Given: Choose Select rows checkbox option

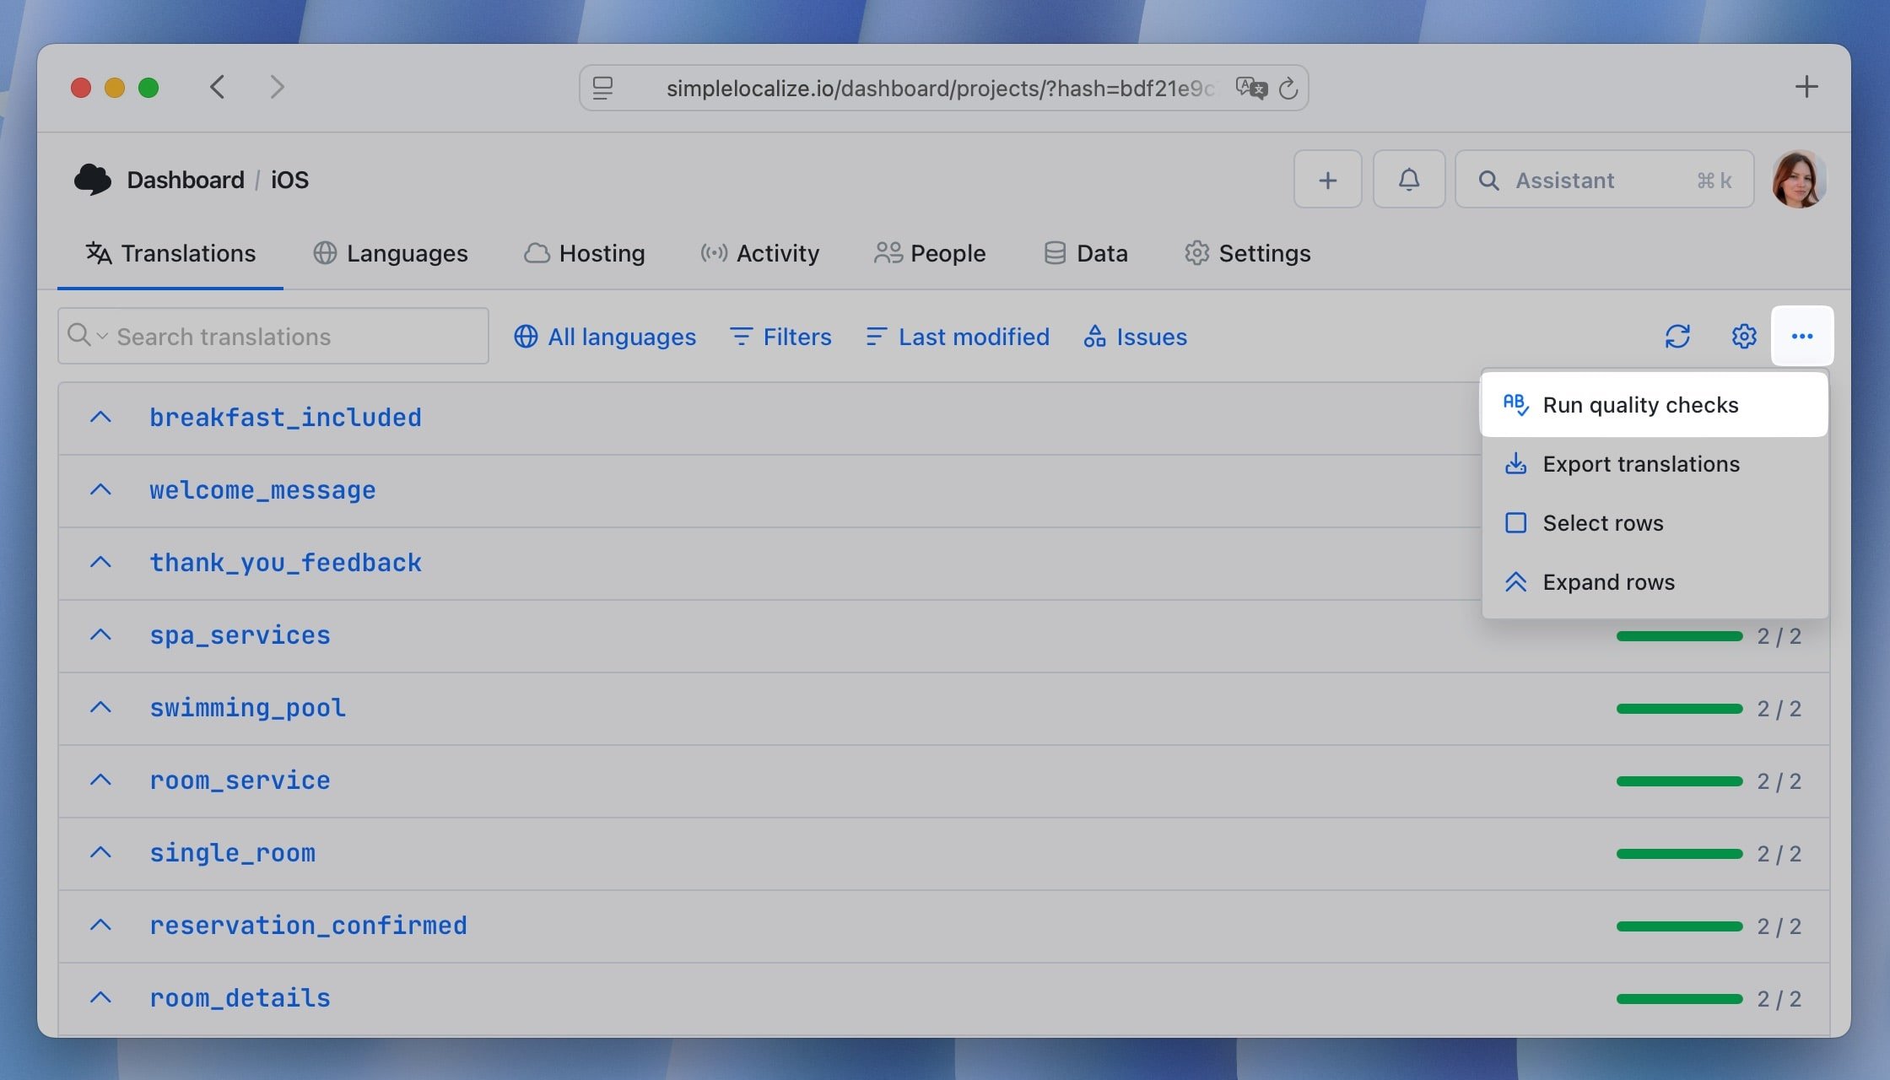Looking at the screenshot, I should pyautogui.click(x=1601, y=523).
